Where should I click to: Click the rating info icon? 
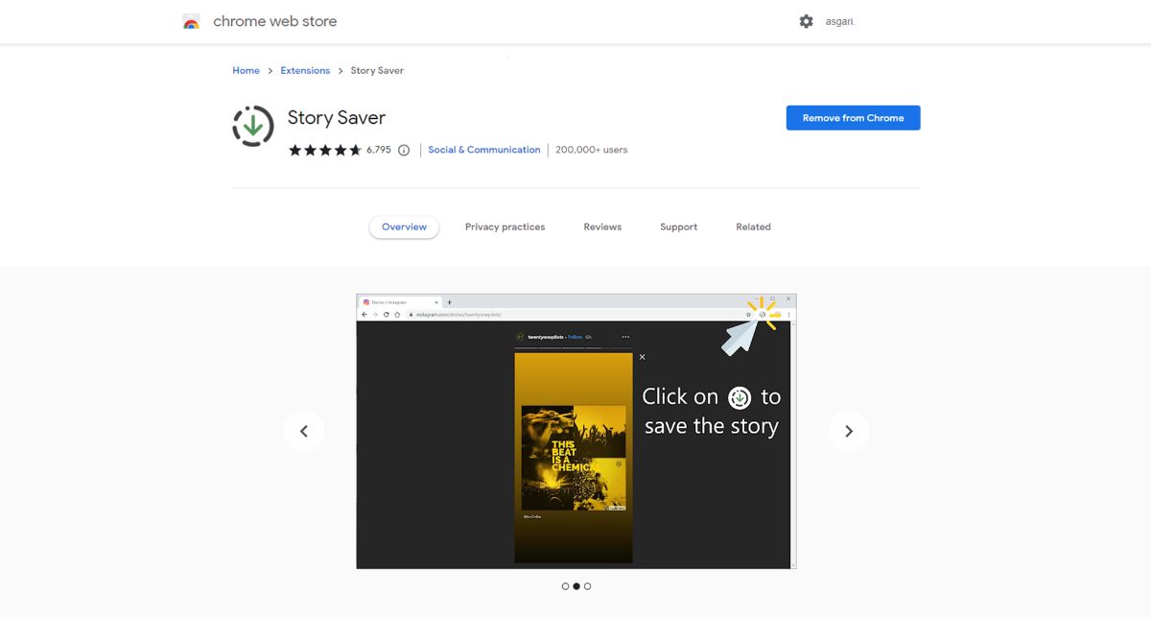point(404,150)
